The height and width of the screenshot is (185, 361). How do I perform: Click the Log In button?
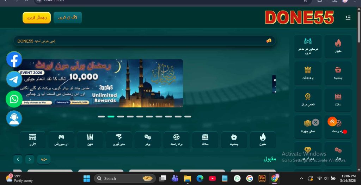[68, 18]
